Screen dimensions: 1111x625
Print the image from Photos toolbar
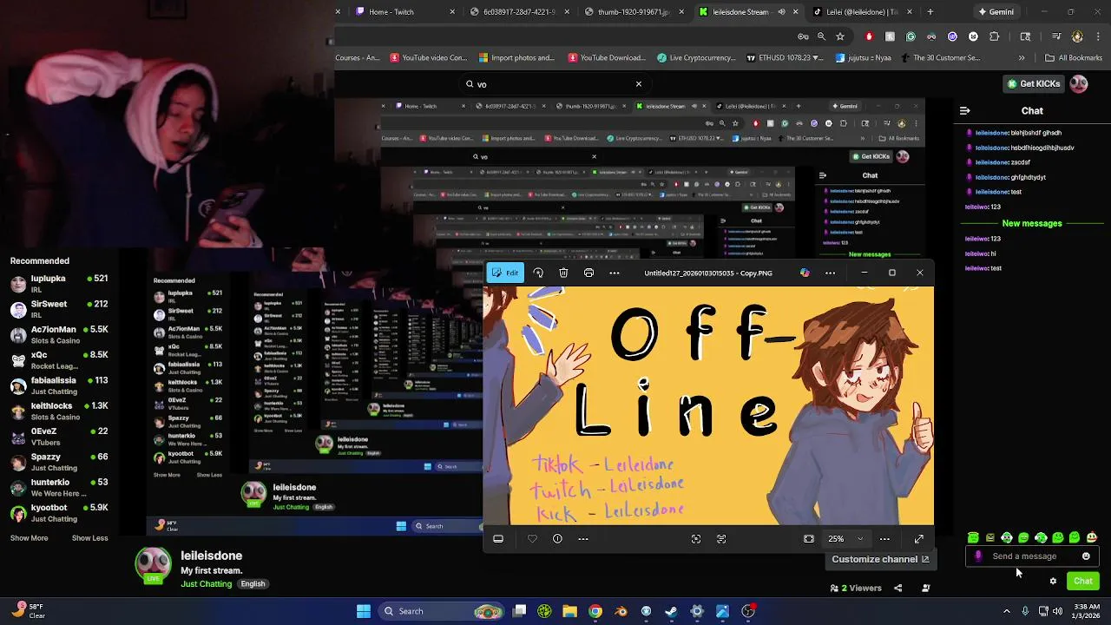(x=588, y=273)
